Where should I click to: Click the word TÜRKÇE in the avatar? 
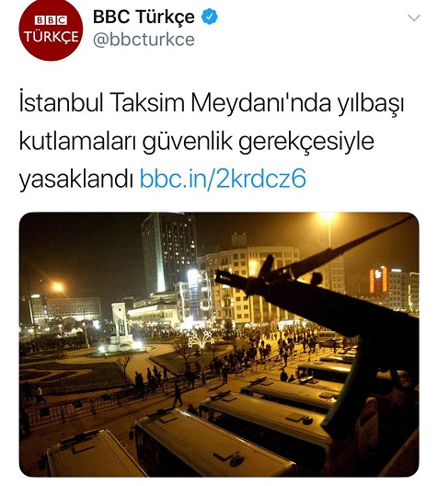[52, 37]
